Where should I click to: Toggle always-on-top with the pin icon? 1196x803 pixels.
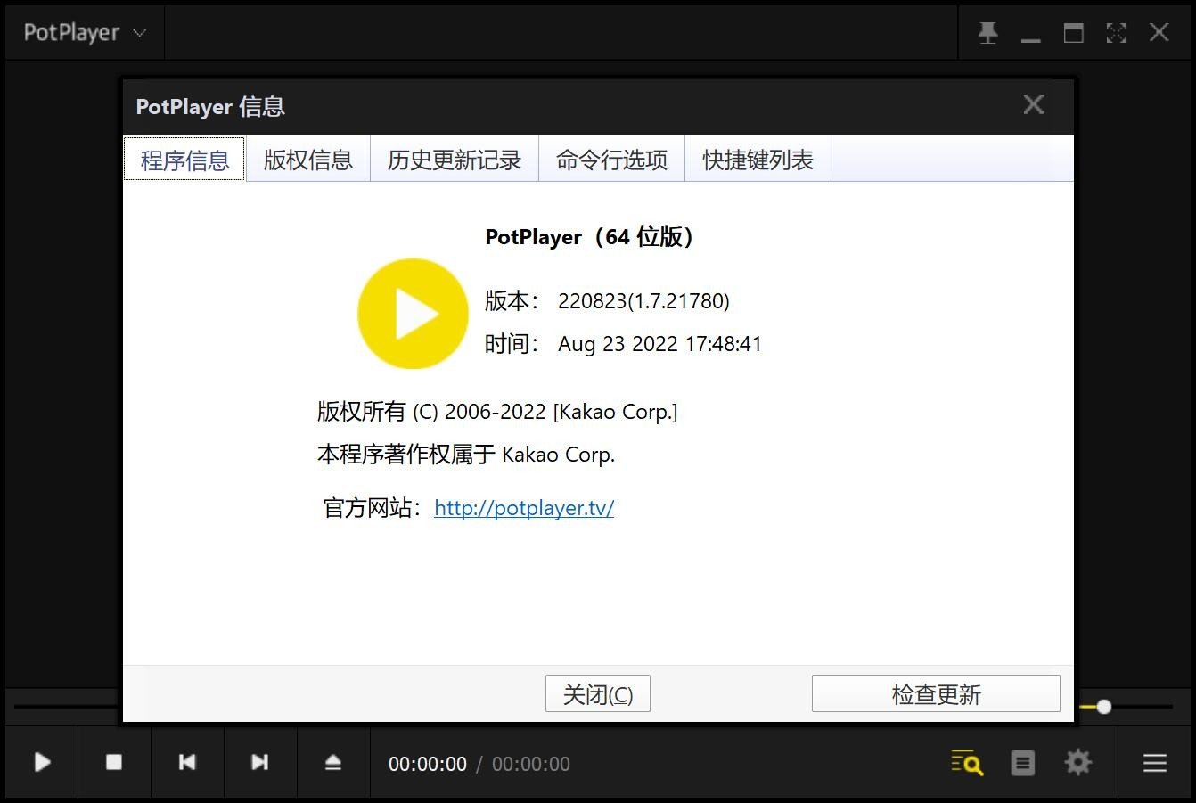click(987, 32)
